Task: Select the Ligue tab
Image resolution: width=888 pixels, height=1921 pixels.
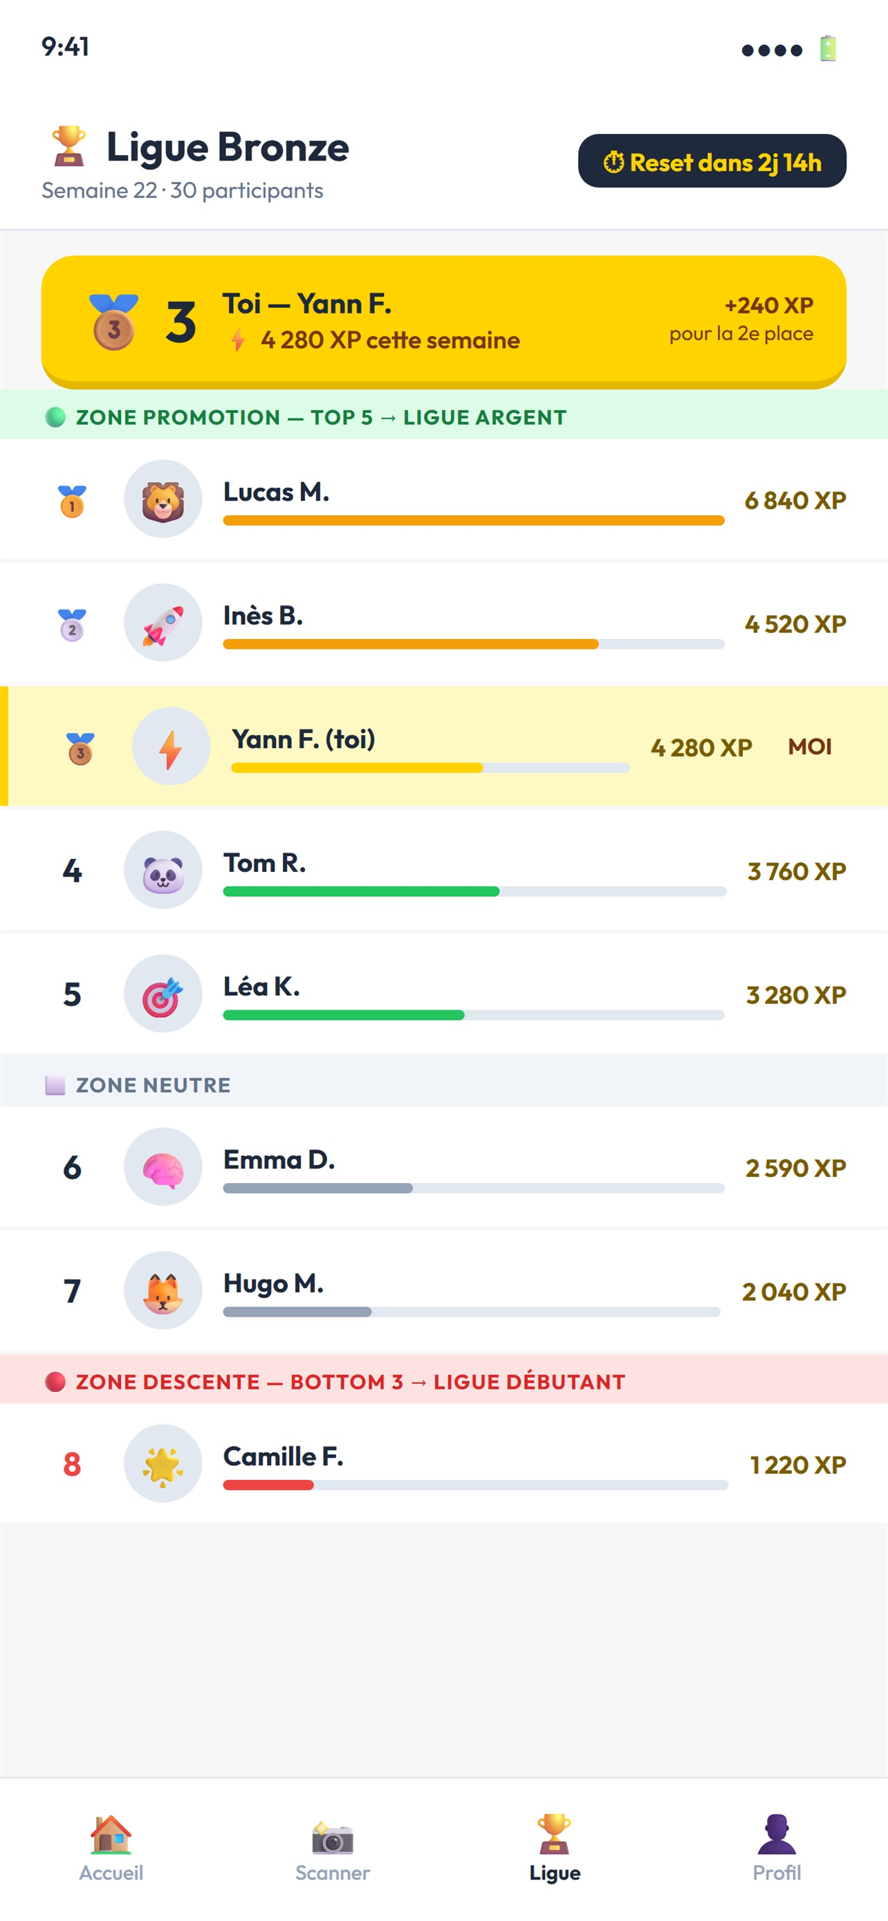Action: coord(555,1847)
